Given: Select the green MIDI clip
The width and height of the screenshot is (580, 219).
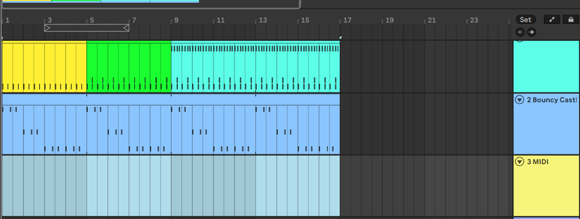Looking at the screenshot, I should click(x=129, y=66).
